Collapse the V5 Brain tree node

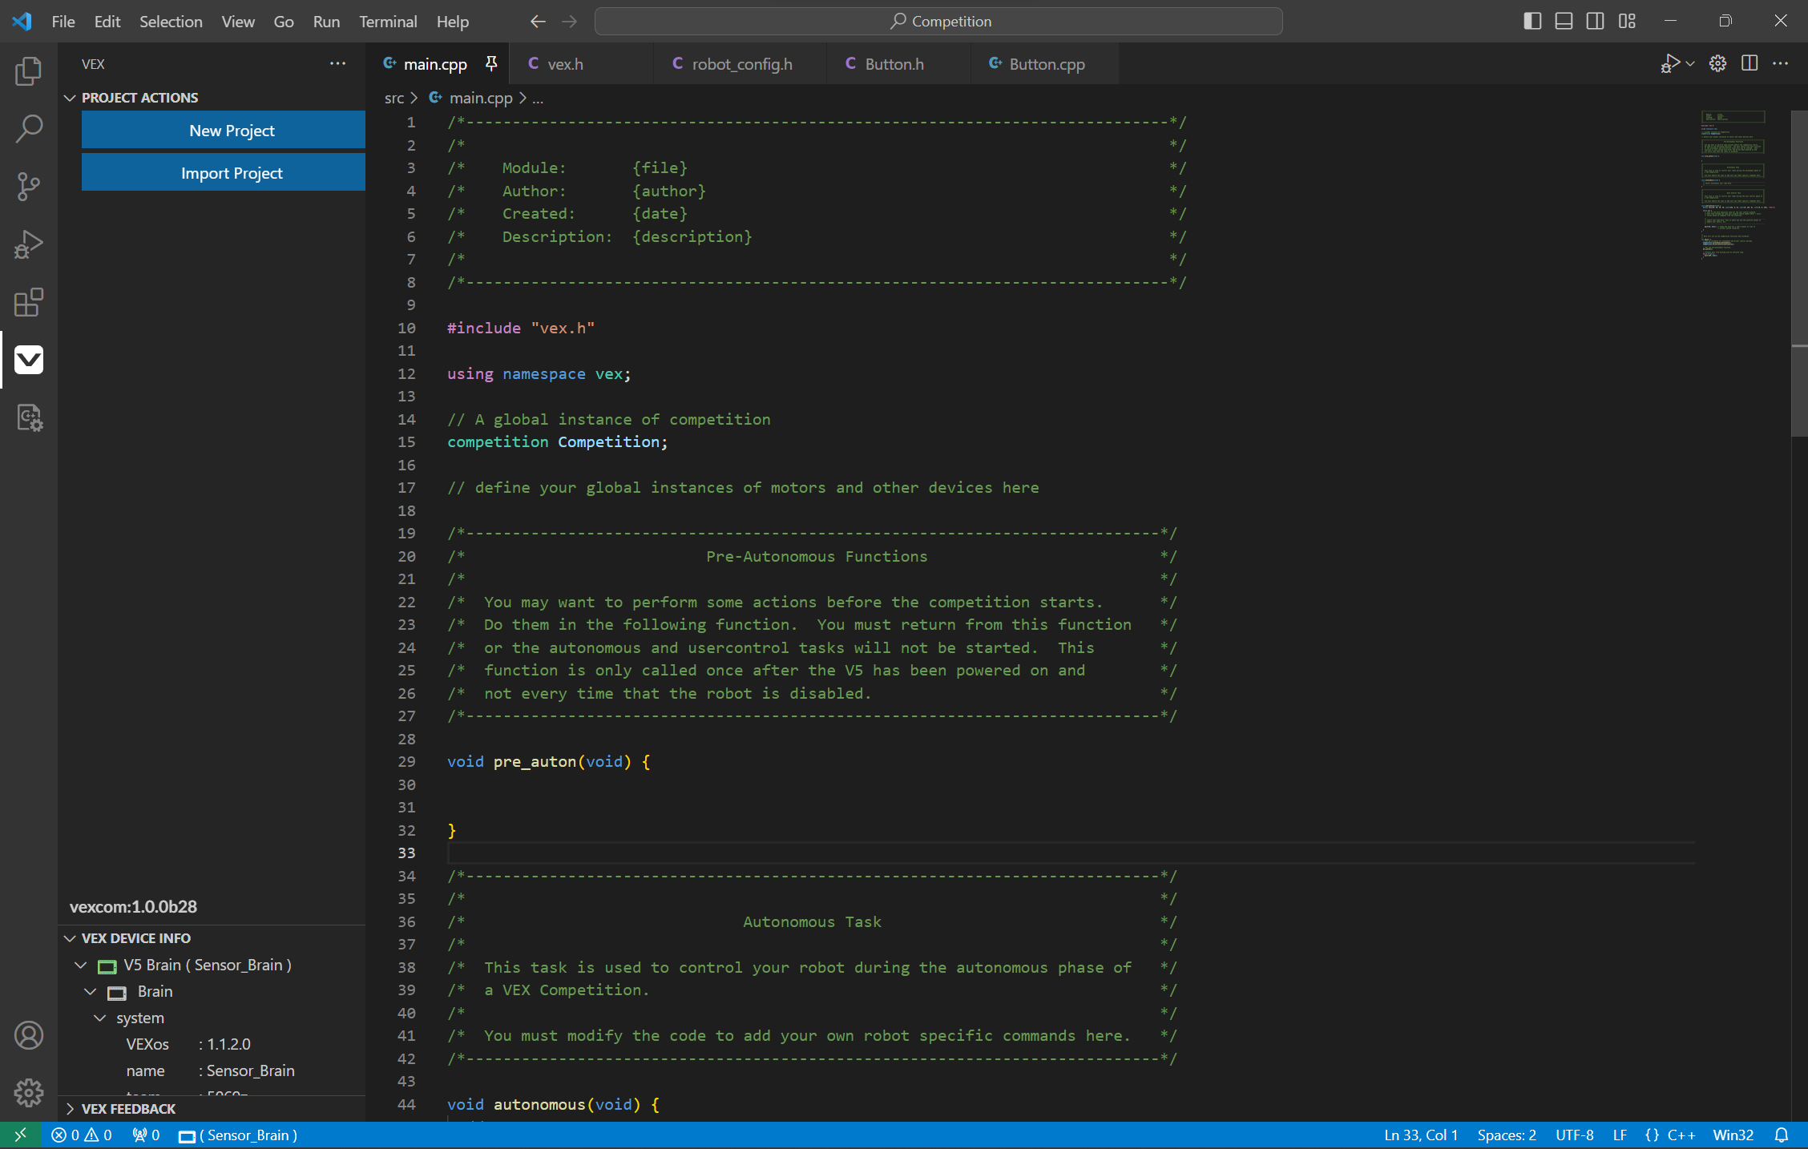point(80,965)
